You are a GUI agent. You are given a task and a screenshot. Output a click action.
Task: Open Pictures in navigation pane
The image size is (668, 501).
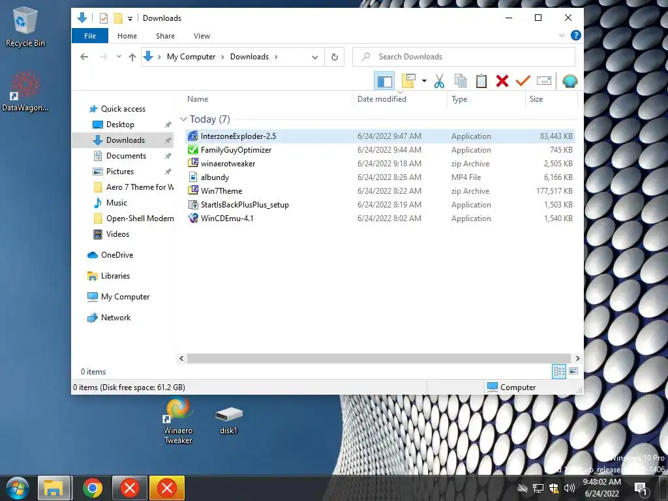coord(120,172)
